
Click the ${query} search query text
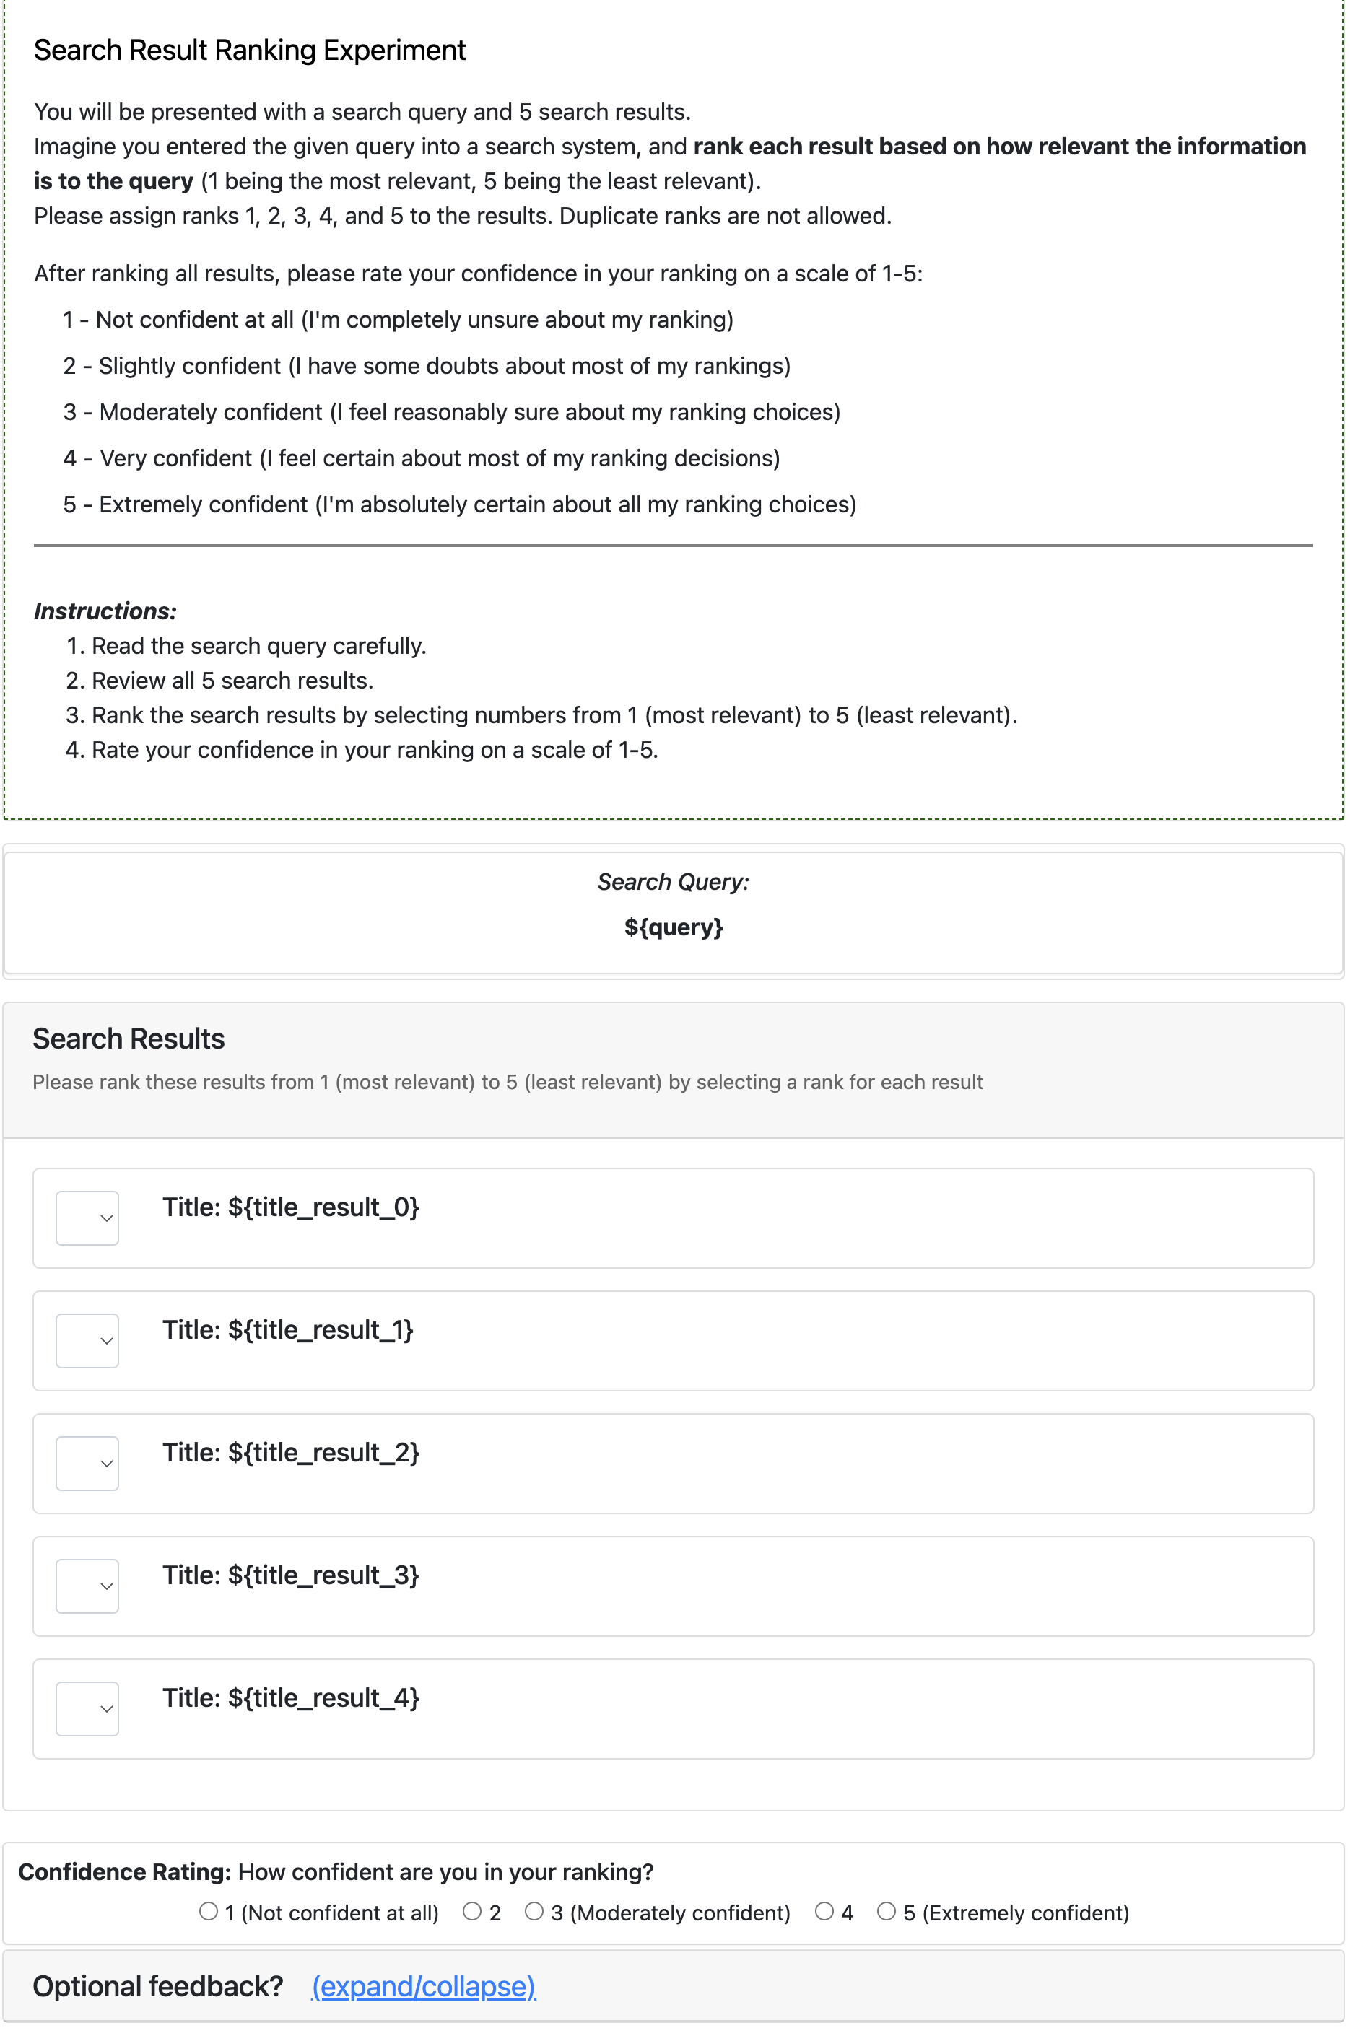(674, 927)
